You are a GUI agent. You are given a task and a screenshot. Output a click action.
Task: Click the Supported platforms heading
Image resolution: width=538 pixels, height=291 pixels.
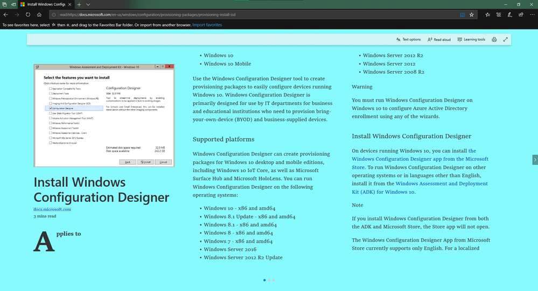tap(223, 139)
